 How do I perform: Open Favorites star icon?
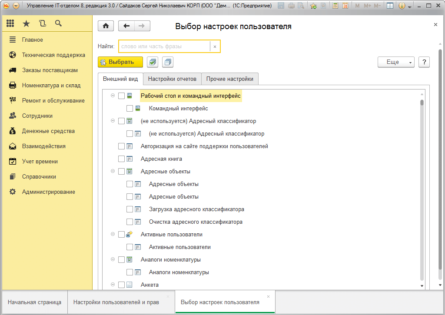[x=26, y=23]
